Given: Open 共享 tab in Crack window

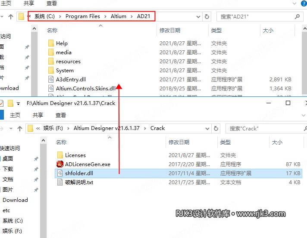Looking at the screenshot, I should pos(38,115).
